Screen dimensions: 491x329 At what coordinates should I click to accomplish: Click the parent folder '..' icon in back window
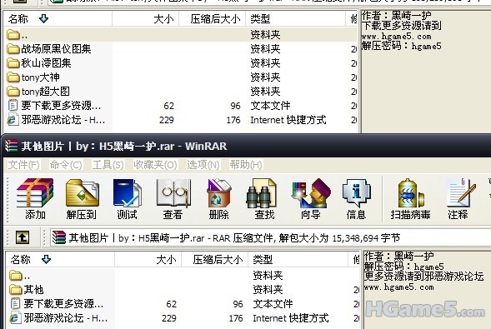point(13,34)
